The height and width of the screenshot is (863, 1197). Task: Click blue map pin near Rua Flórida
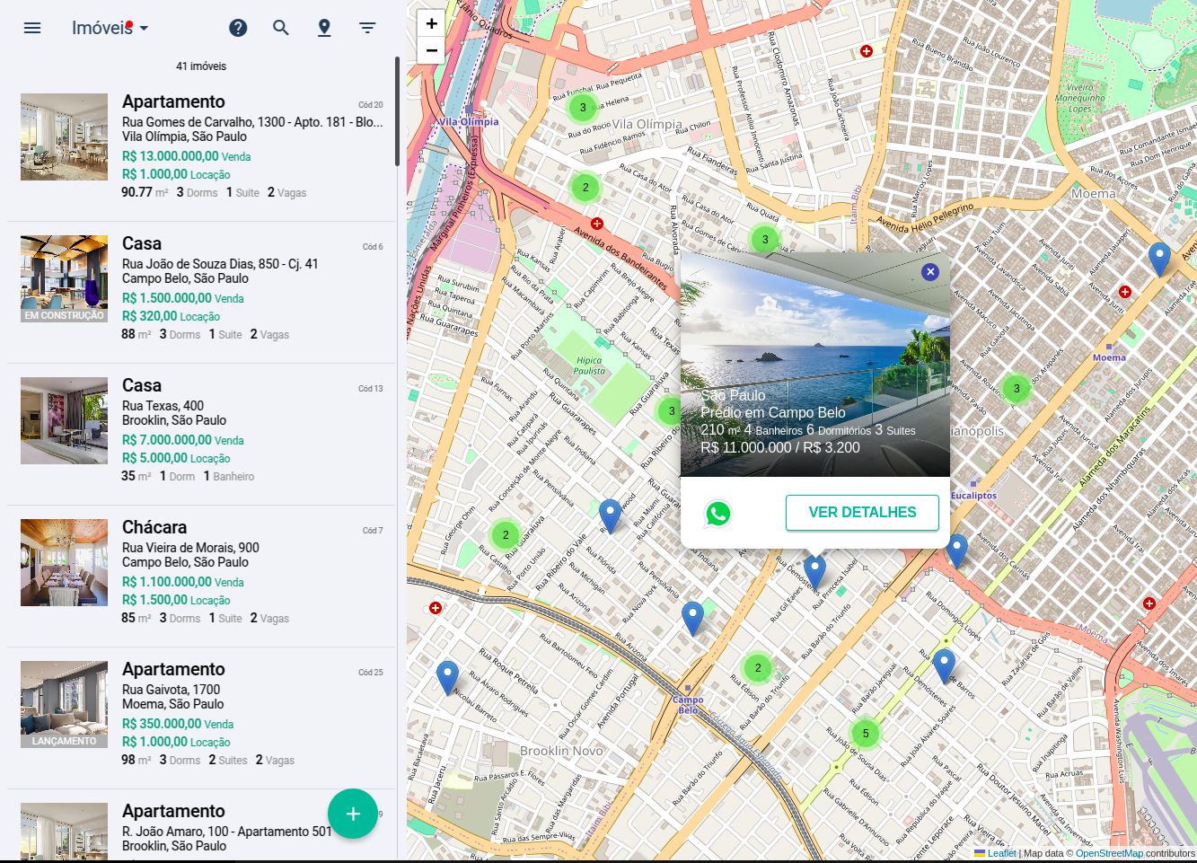(x=610, y=516)
